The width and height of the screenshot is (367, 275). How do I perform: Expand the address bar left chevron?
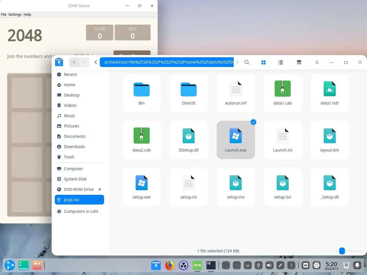pos(96,62)
